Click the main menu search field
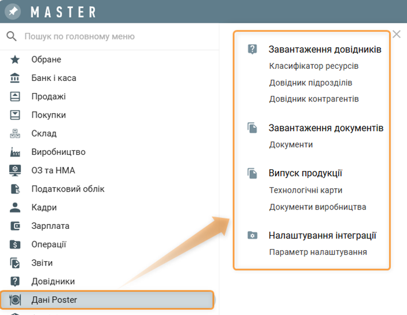 [x=109, y=36]
